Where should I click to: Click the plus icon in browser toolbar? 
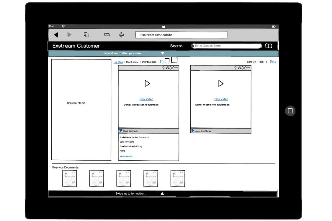[x=121, y=35]
